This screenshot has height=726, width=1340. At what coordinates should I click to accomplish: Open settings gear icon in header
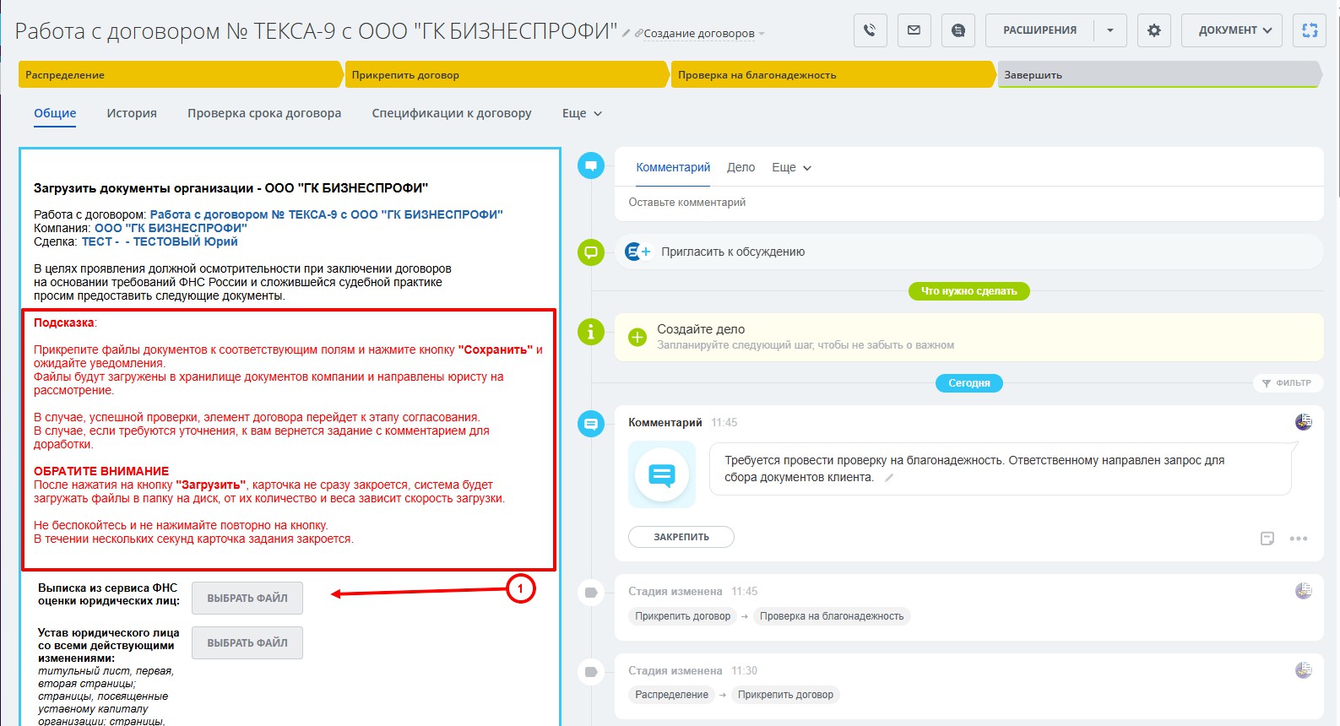[x=1153, y=30]
